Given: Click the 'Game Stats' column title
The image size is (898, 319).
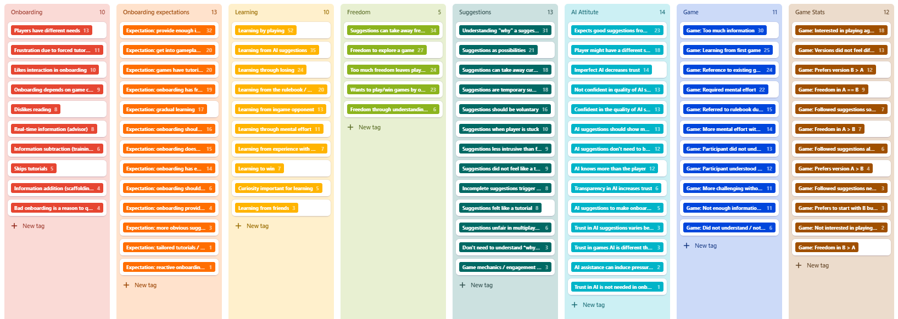Looking at the screenshot, I should pyautogui.click(x=810, y=12).
